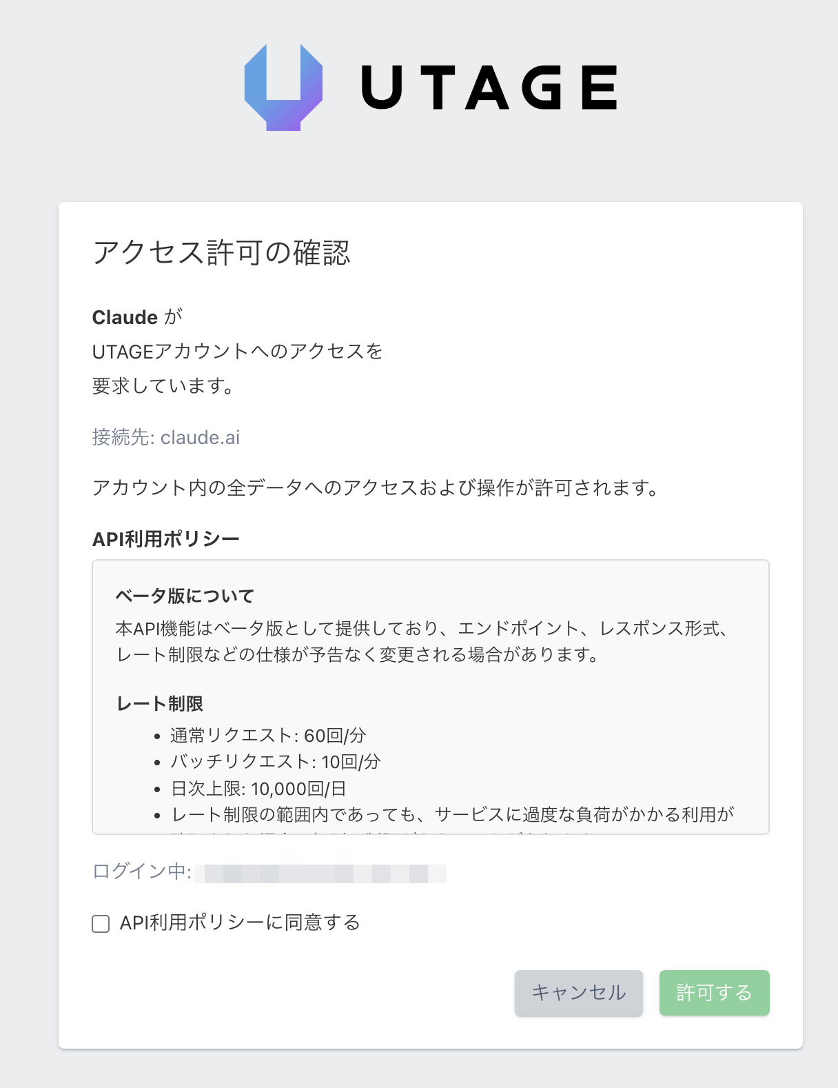
Task: Click the blurred logged-in account field
Action: pos(320,874)
